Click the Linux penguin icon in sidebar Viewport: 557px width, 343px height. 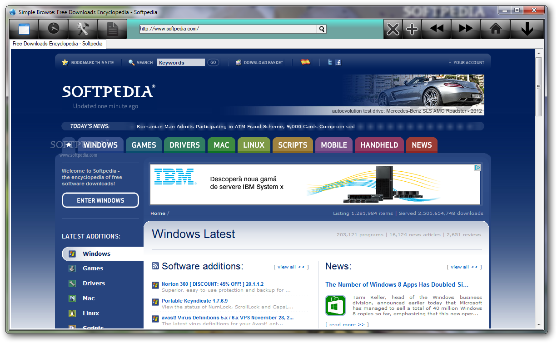72,313
